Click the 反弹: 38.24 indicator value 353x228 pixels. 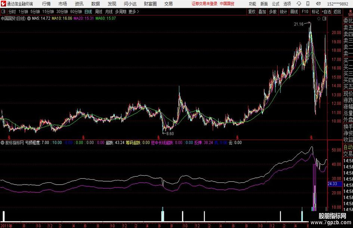coord(204,143)
